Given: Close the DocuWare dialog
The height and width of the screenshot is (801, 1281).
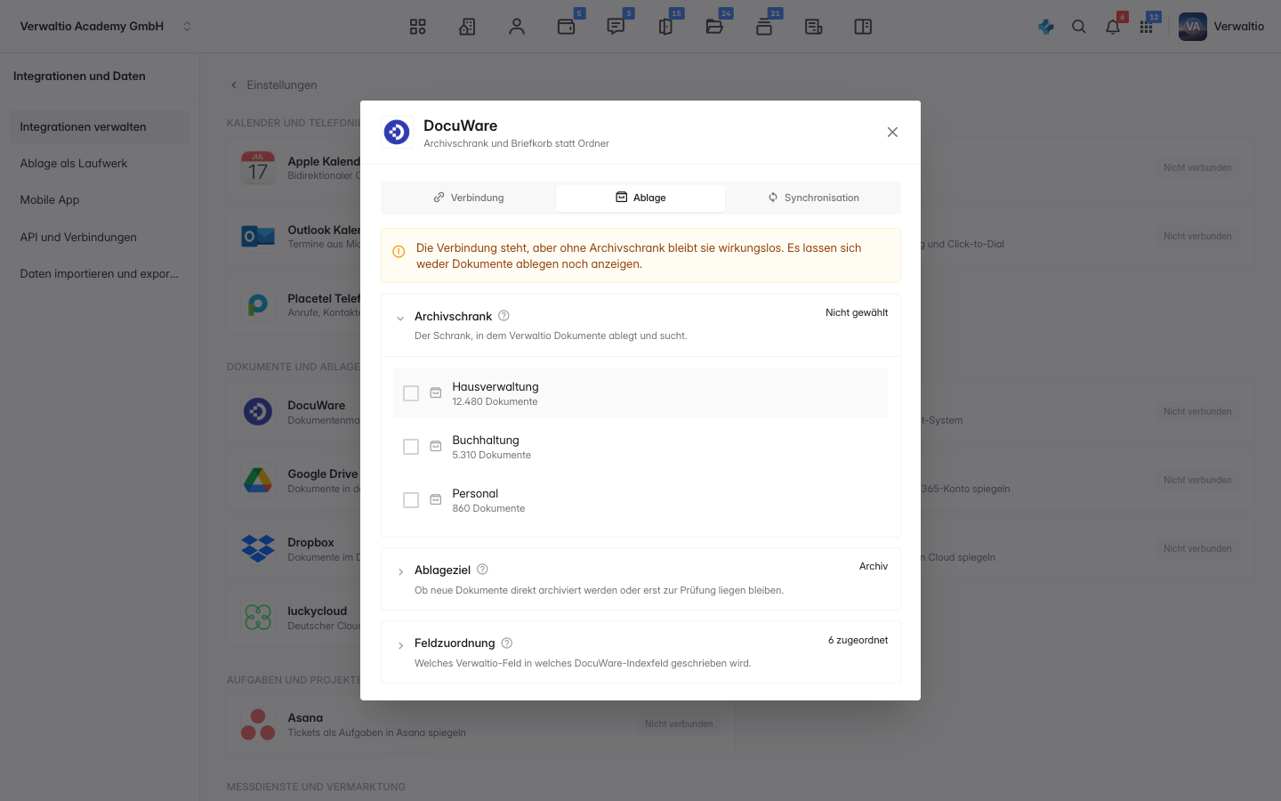Looking at the screenshot, I should (892, 132).
